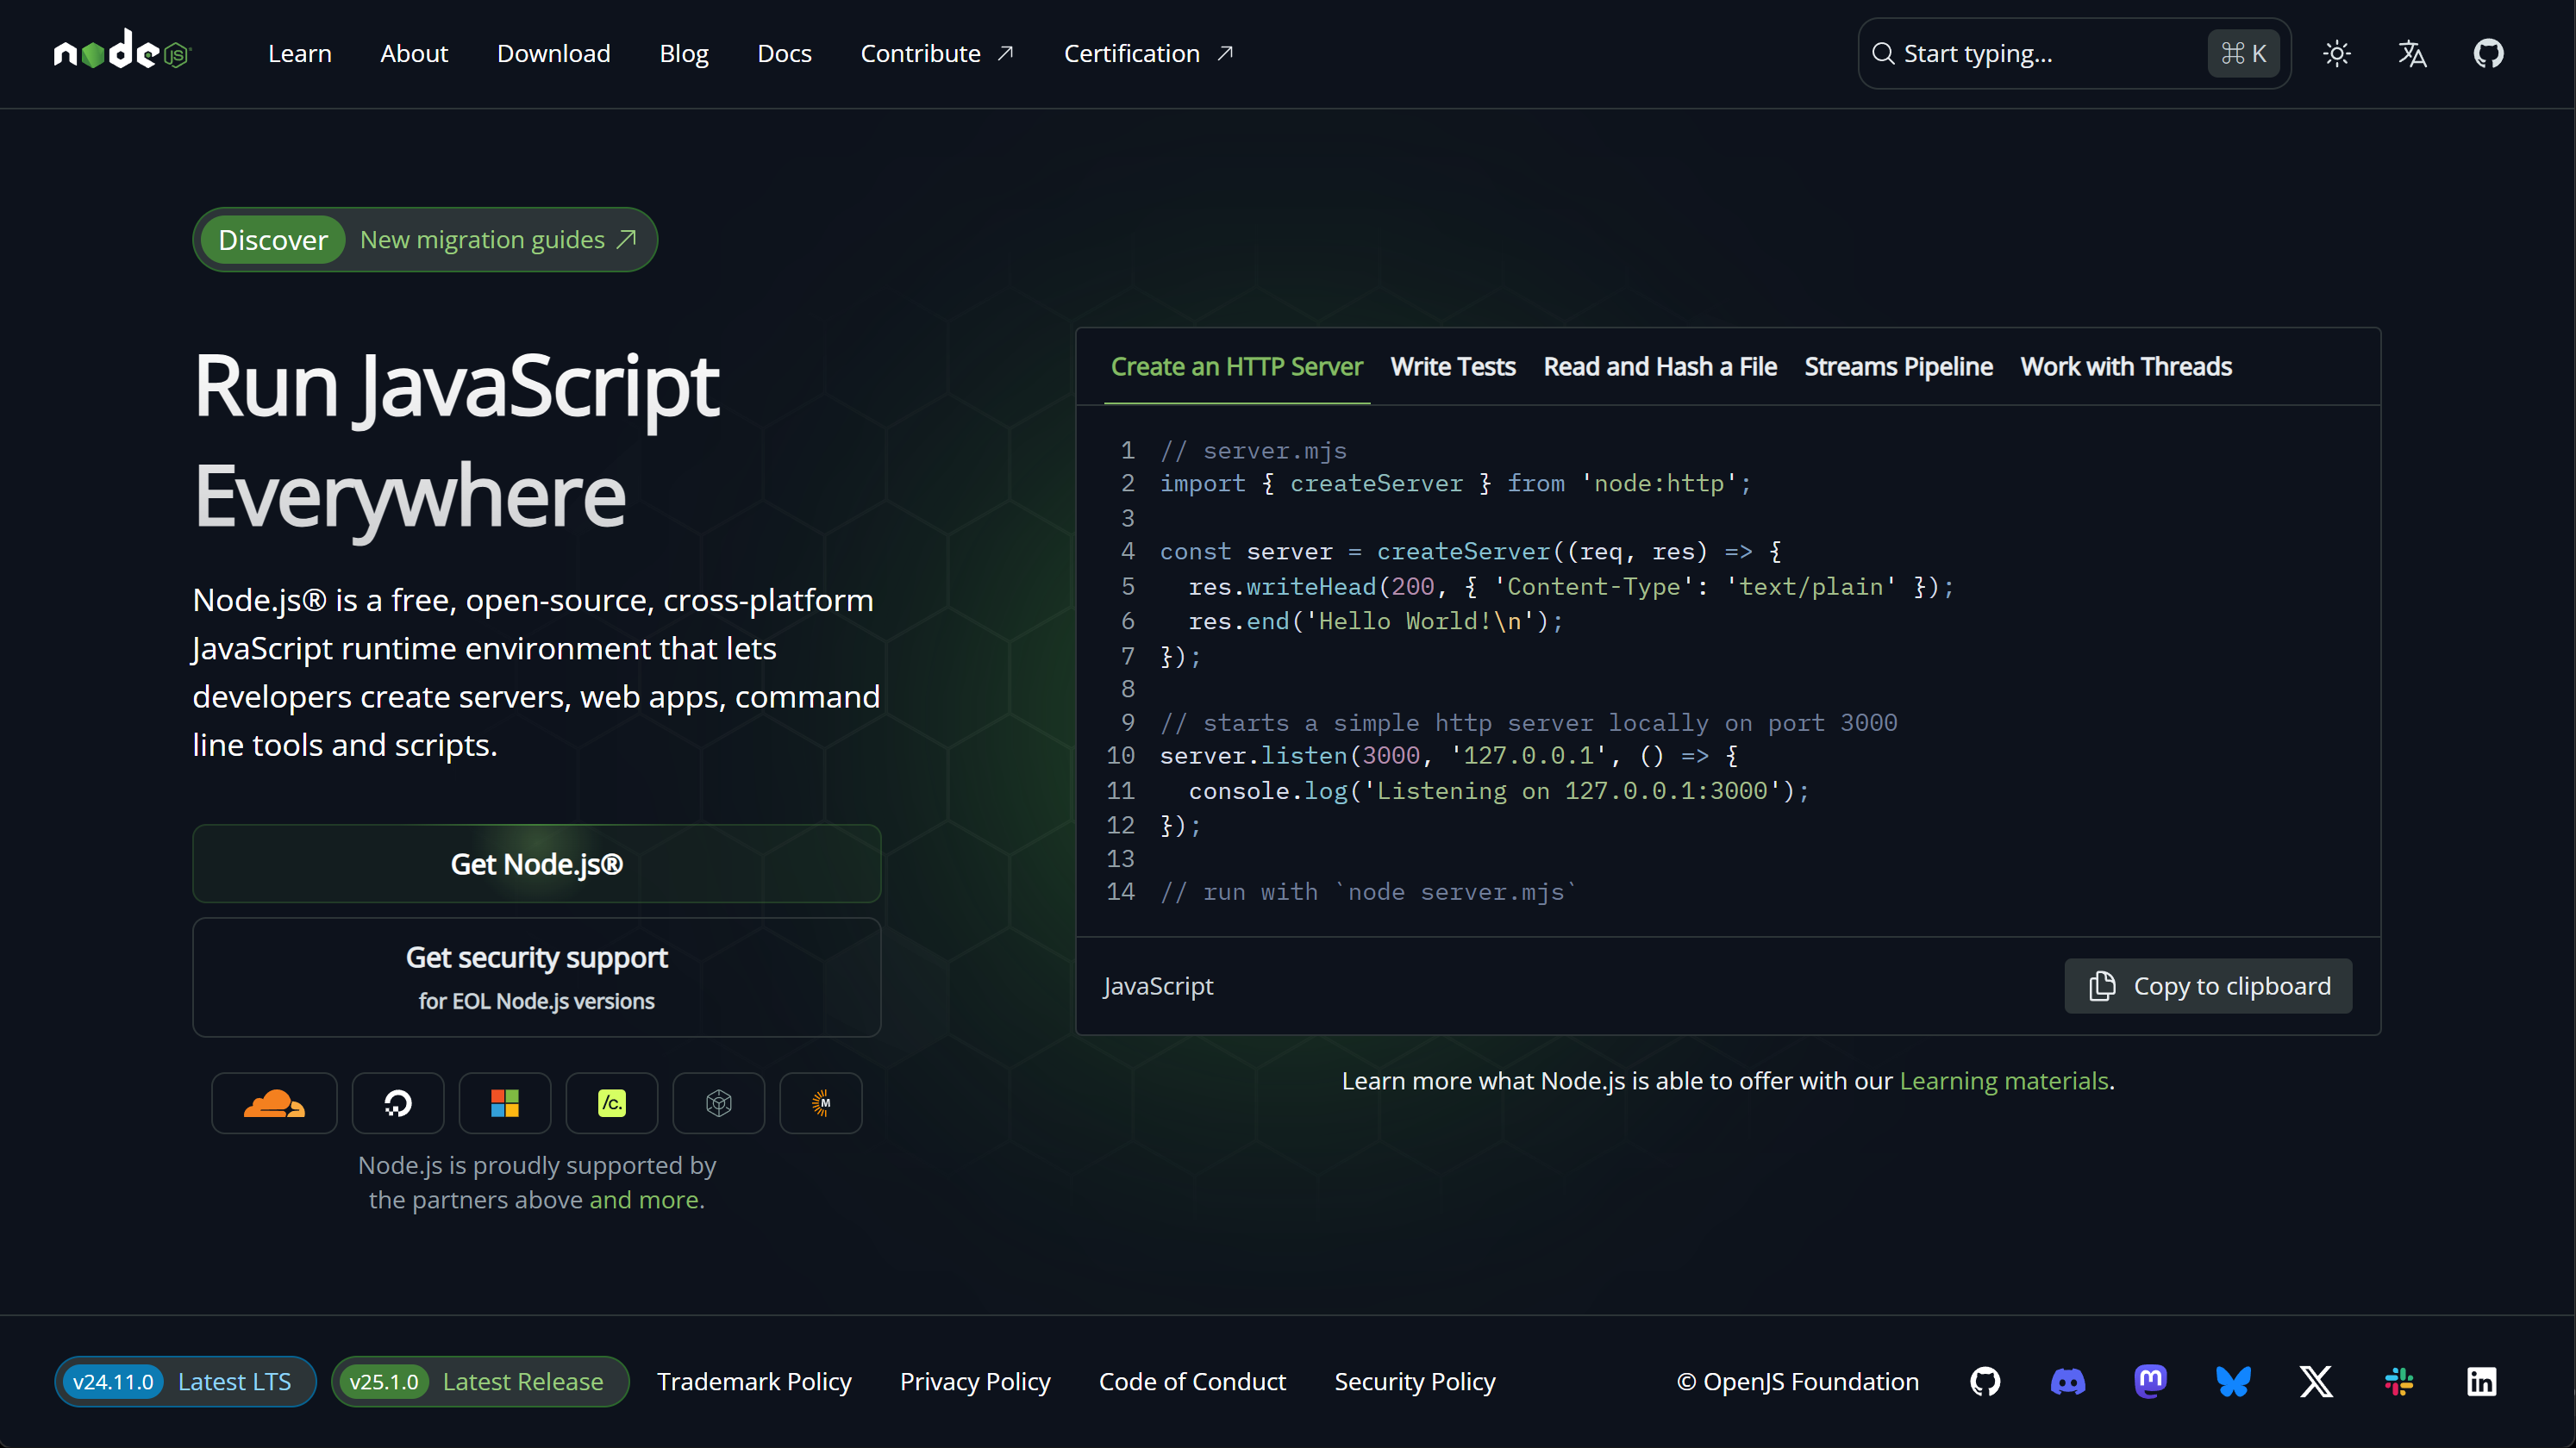This screenshot has width=2576, height=1448.
Task: Click 'Node.js is proudly supported by' text
Action: [537, 1165]
